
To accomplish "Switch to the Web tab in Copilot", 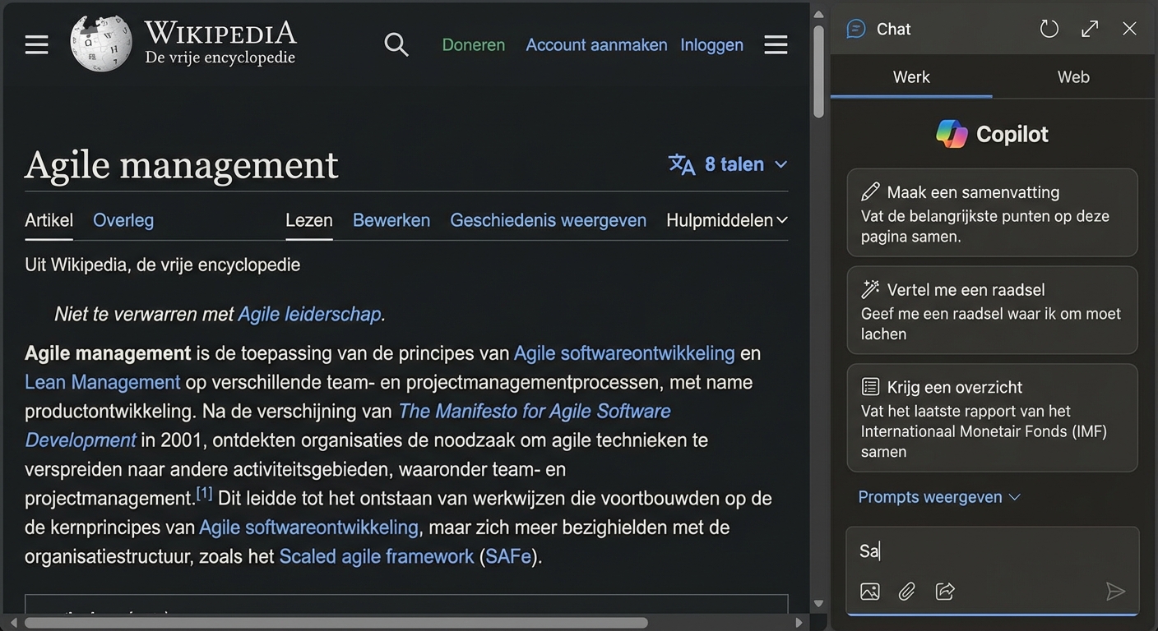I will click(x=1072, y=76).
